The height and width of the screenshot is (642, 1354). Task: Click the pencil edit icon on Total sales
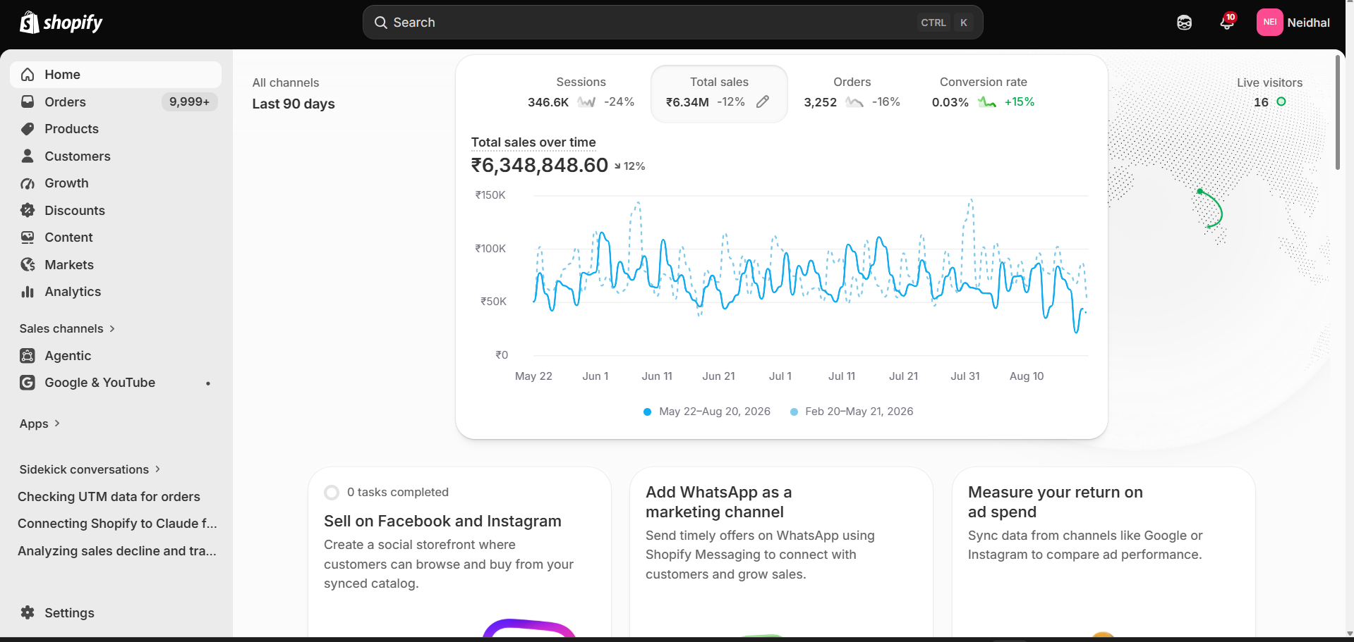tap(763, 102)
